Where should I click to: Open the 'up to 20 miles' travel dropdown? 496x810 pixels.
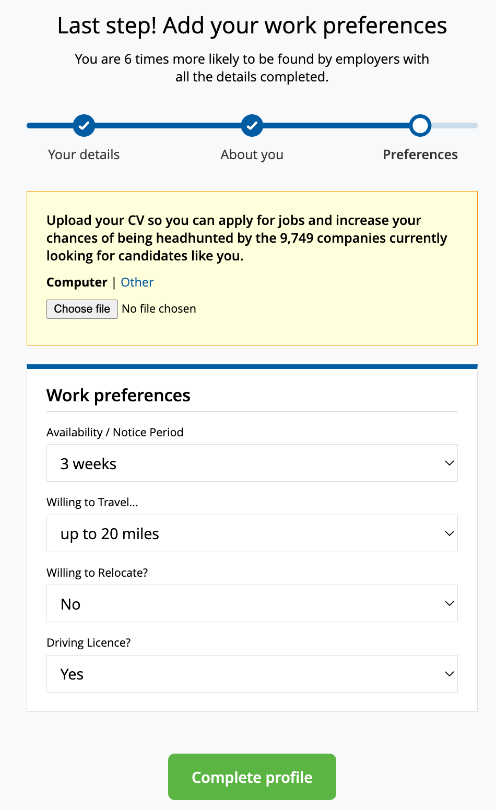[x=252, y=533]
